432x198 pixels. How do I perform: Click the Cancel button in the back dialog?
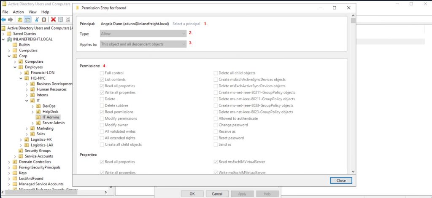click(x=217, y=194)
